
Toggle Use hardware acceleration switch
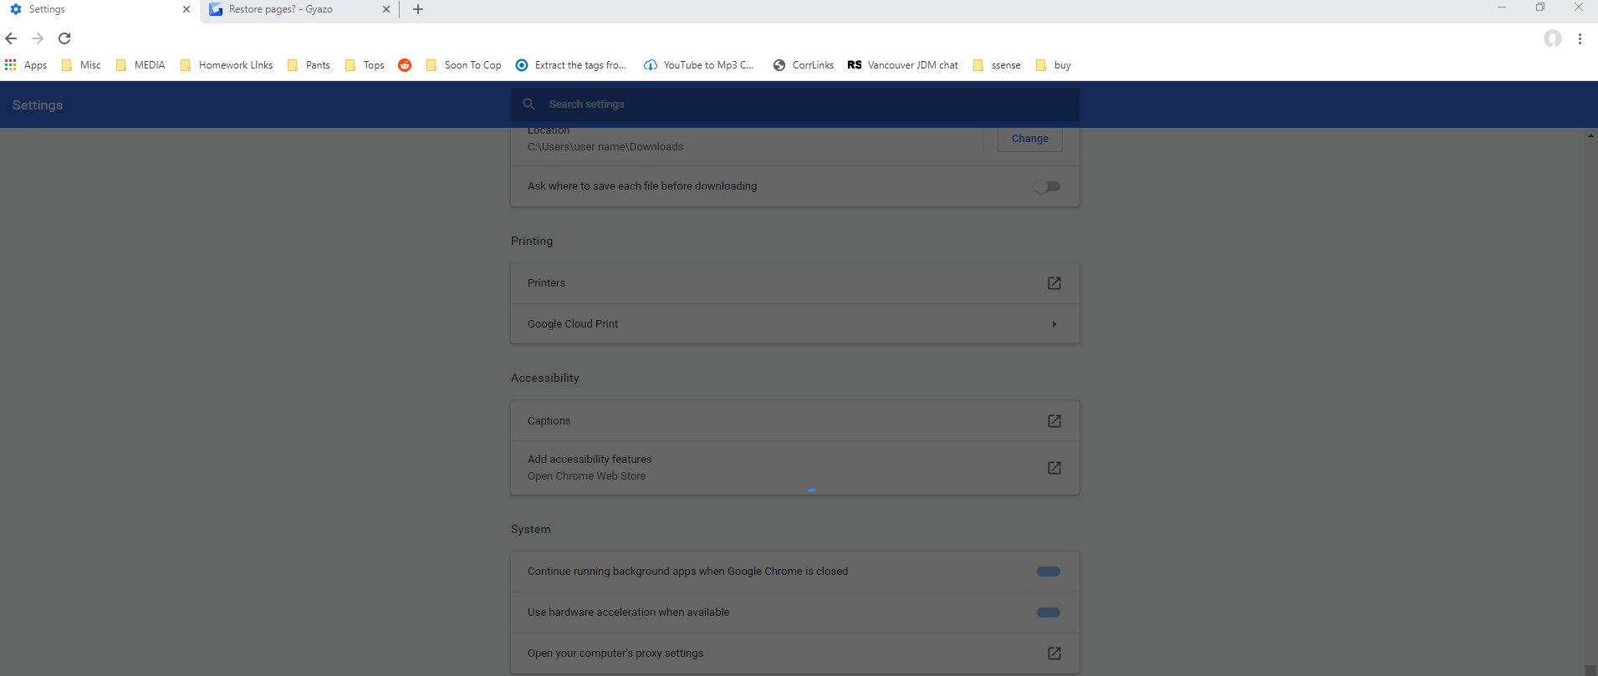tap(1049, 612)
